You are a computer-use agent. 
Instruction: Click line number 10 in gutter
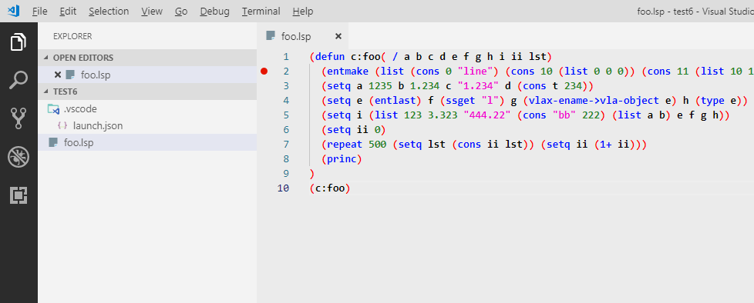pyautogui.click(x=283, y=188)
